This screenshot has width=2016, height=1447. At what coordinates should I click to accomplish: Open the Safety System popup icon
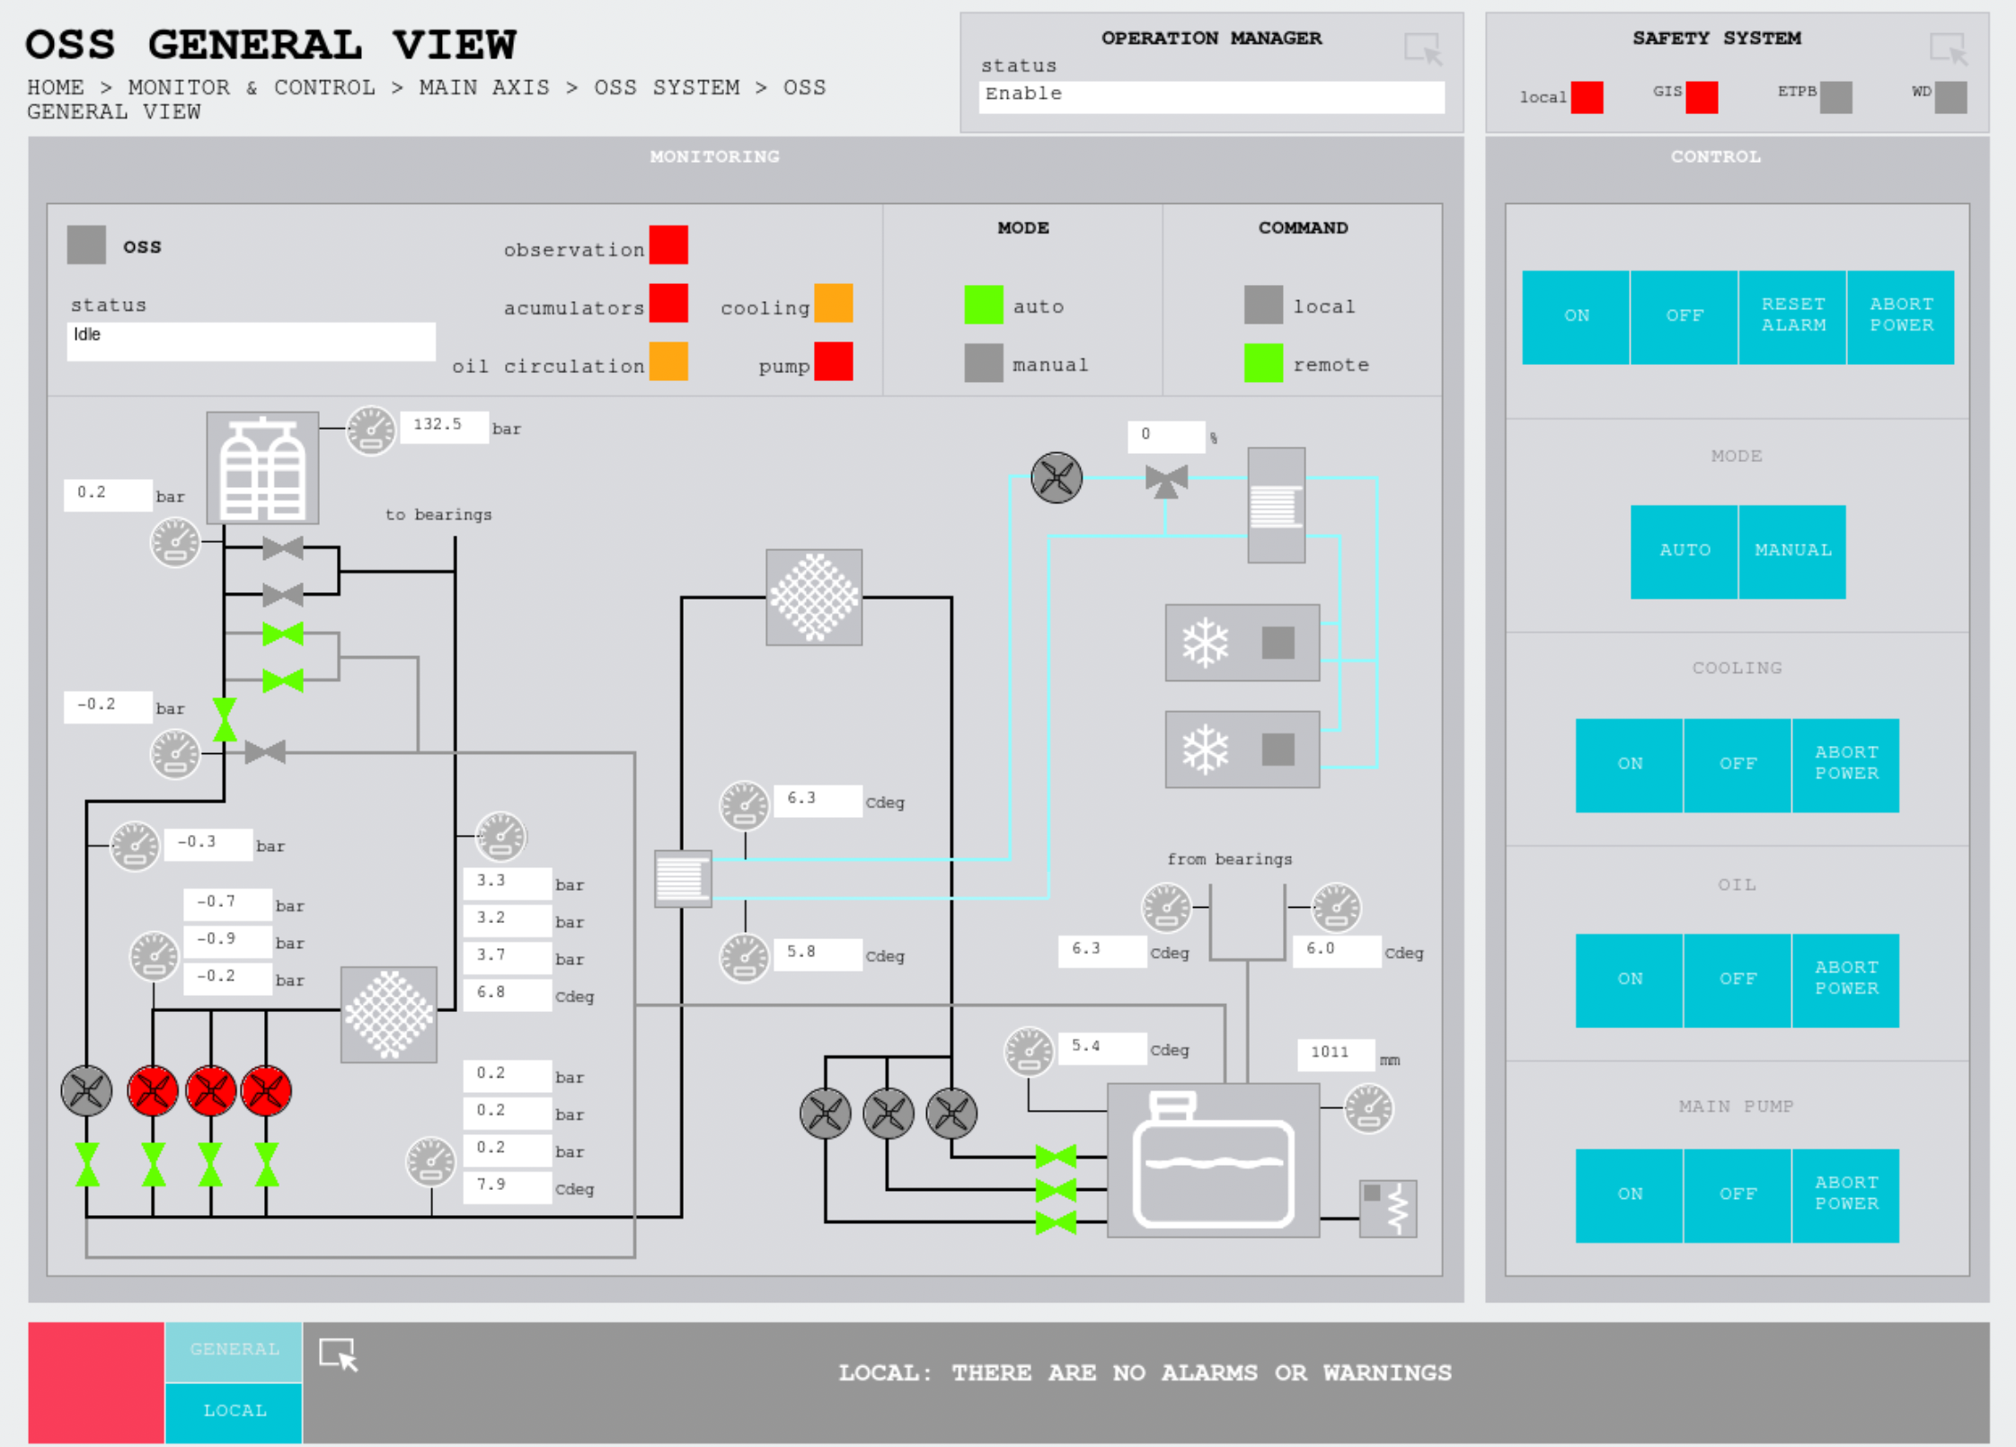coord(1948,49)
